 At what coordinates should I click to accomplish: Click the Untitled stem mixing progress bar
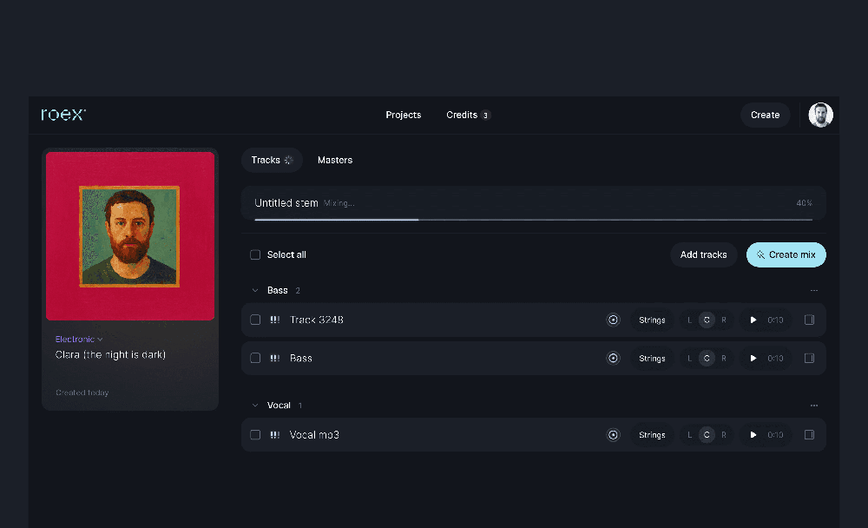coord(533,220)
